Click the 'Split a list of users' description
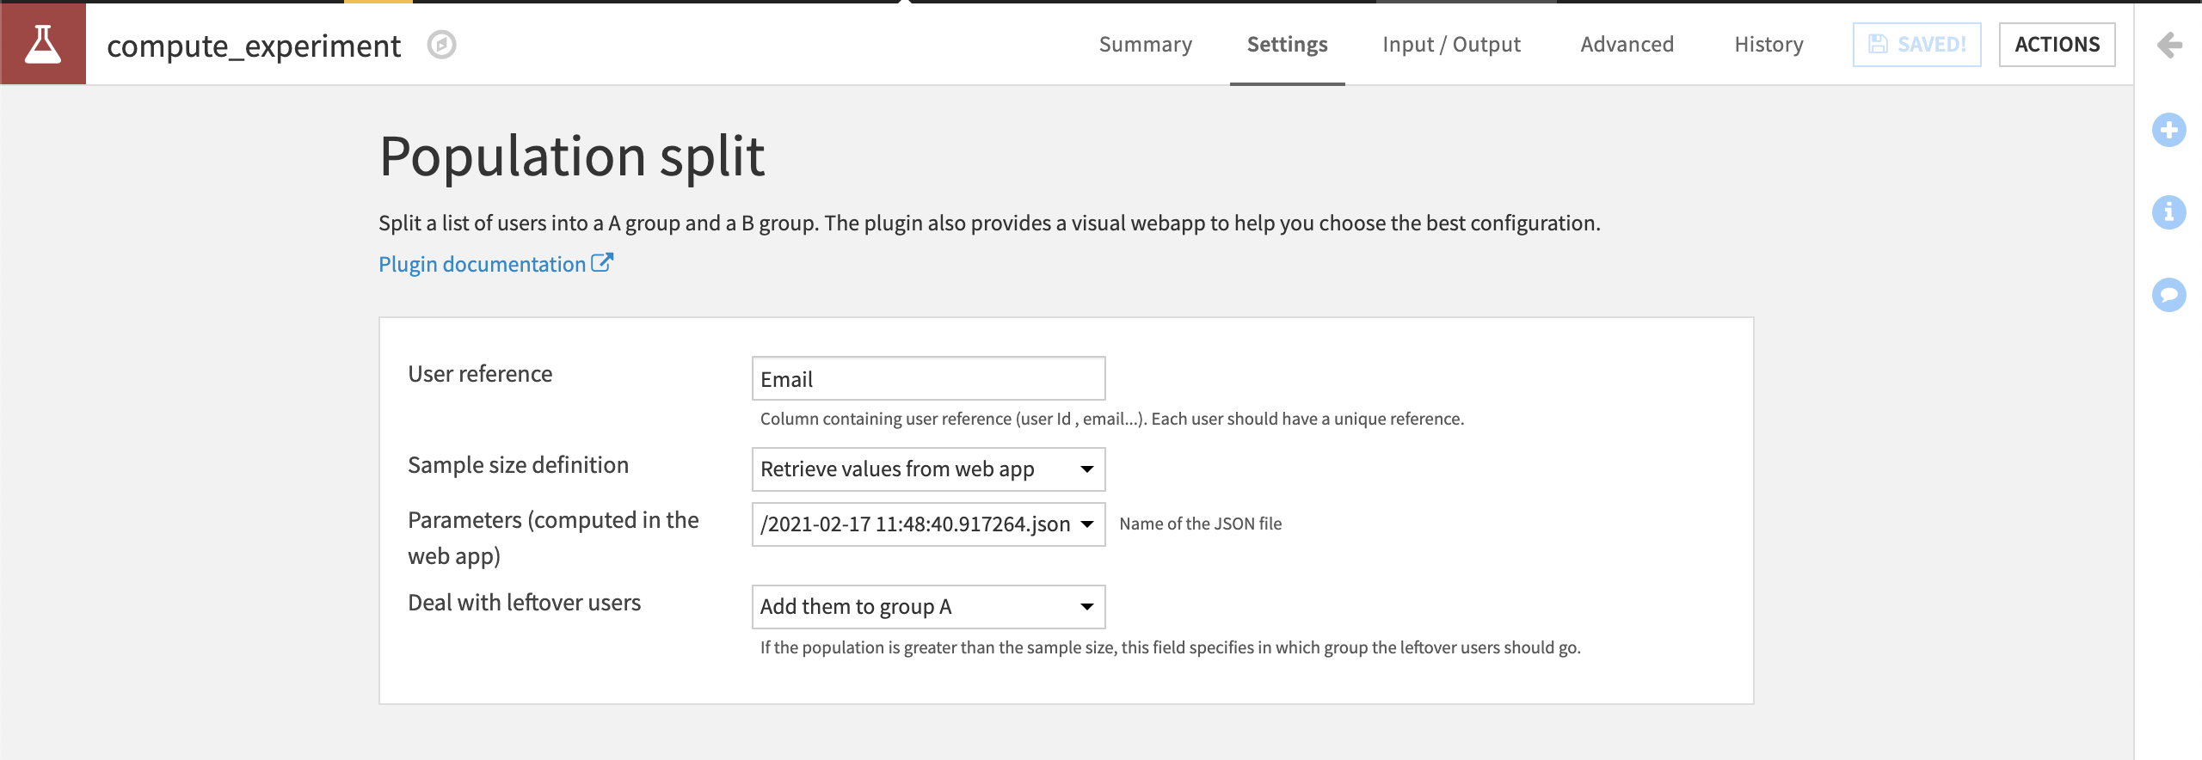This screenshot has width=2202, height=760. [989, 224]
